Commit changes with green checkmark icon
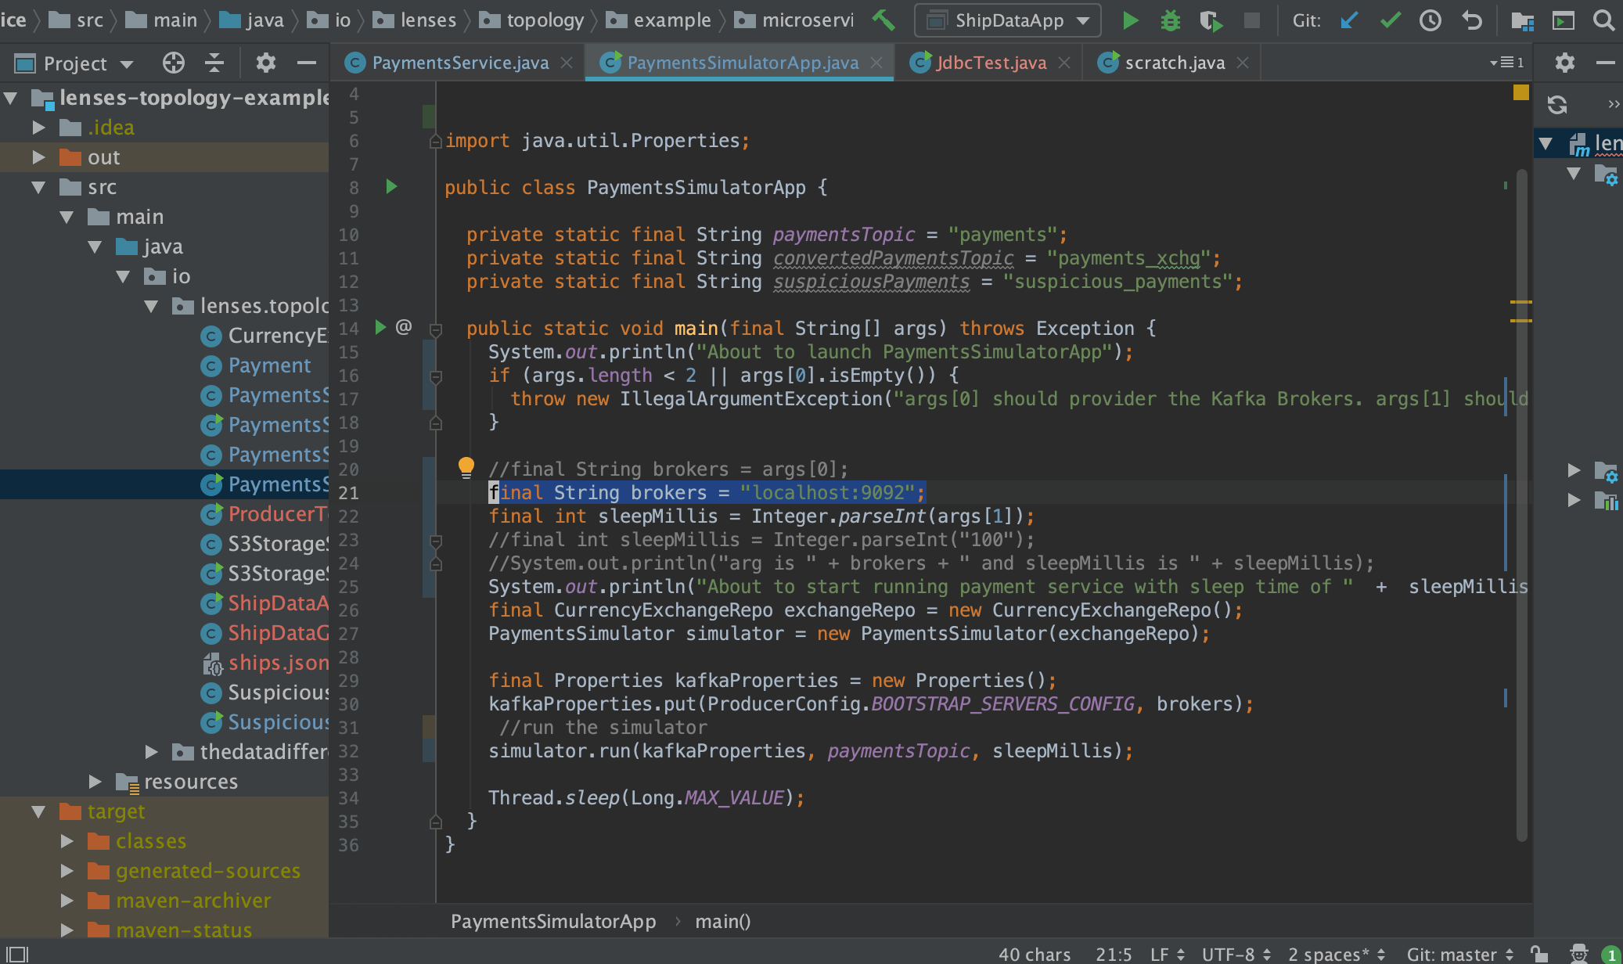Viewport: 1623px width, 964px height. tap(1391, 20)
